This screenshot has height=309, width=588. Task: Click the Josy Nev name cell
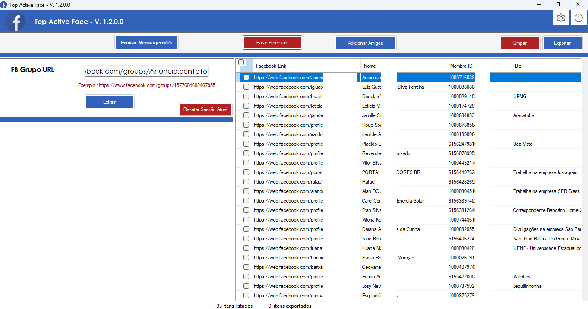pos(404,286)
